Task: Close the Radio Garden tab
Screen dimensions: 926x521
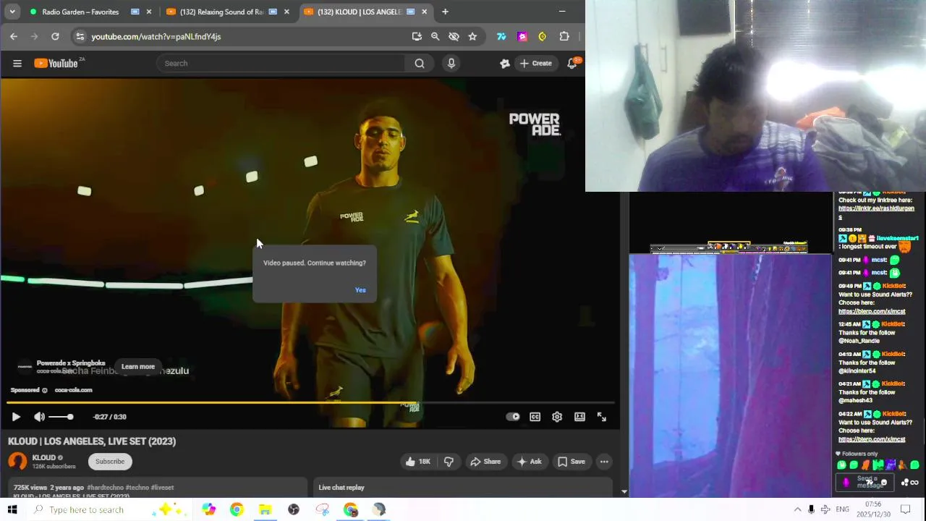Action: click(149, 12)
